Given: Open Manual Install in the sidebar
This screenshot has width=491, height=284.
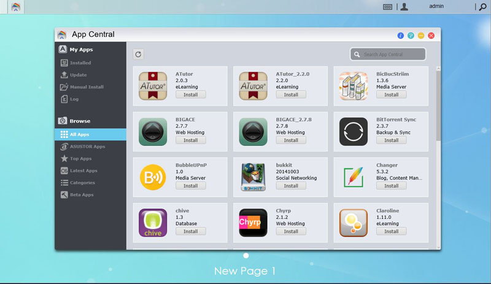Looking at the screenshot, I should [90, 87].
